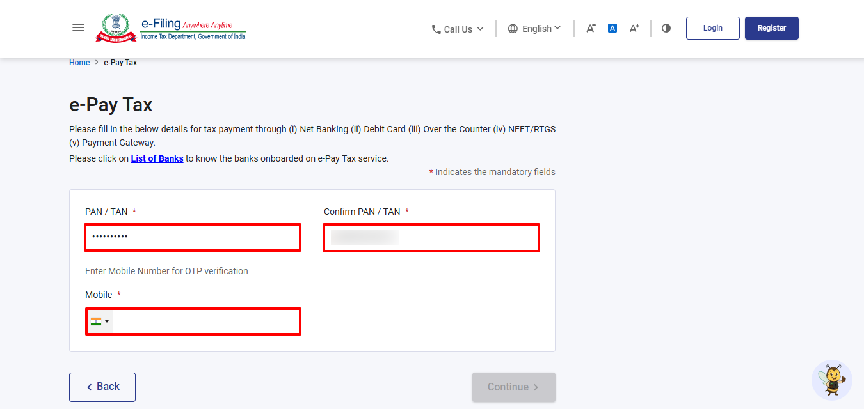Toggle high contrast mode icon
864x409 pixels.
click(666, 28)
